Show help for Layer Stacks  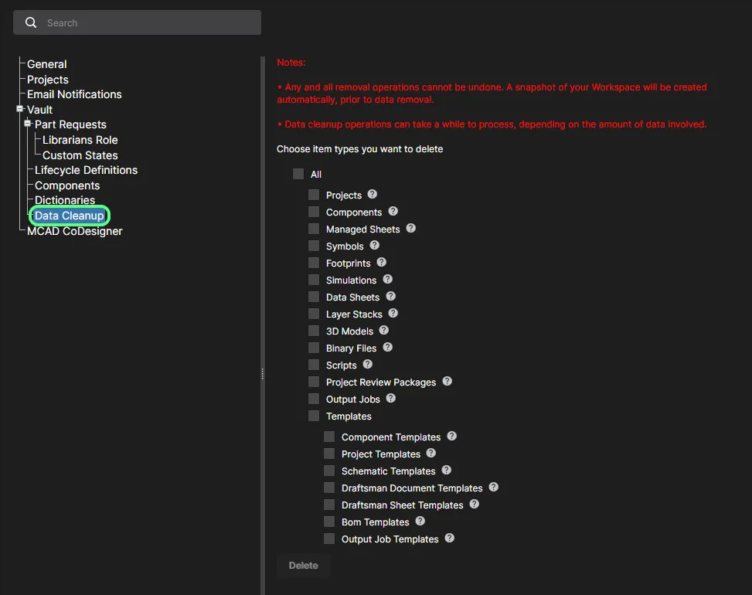[x=393, y=314]
